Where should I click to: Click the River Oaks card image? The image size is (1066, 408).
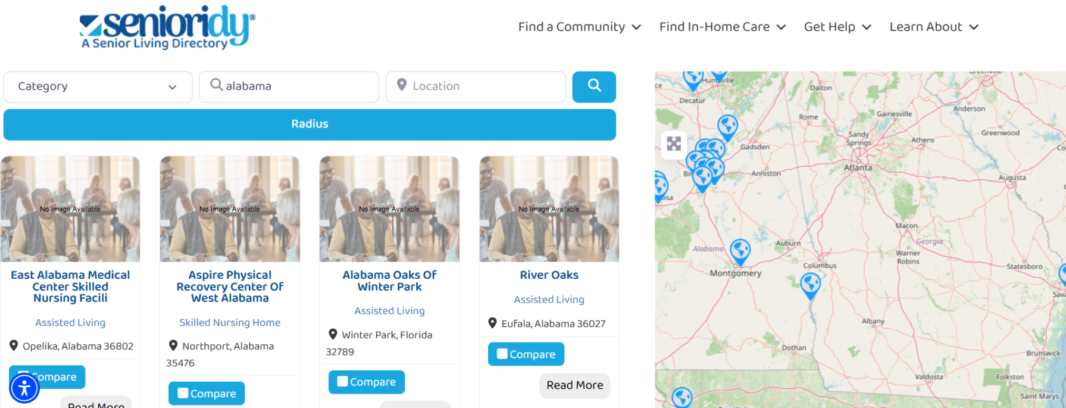(x=549, y=209)
